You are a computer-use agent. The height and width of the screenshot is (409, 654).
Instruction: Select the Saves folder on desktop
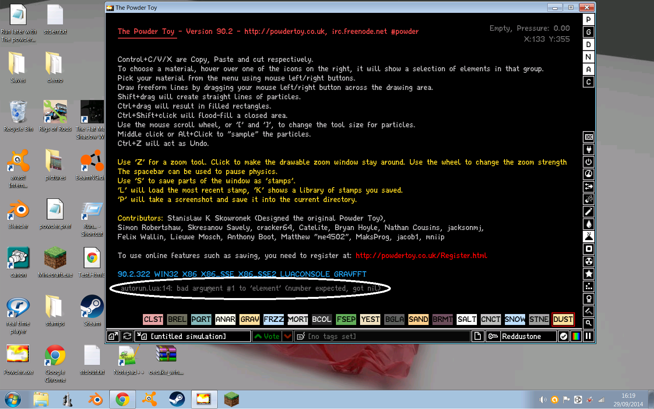18,67
